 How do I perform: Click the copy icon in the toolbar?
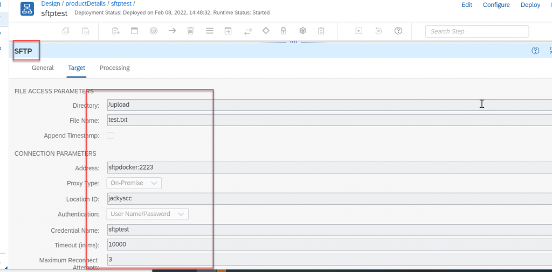click(x=66, y=31)
